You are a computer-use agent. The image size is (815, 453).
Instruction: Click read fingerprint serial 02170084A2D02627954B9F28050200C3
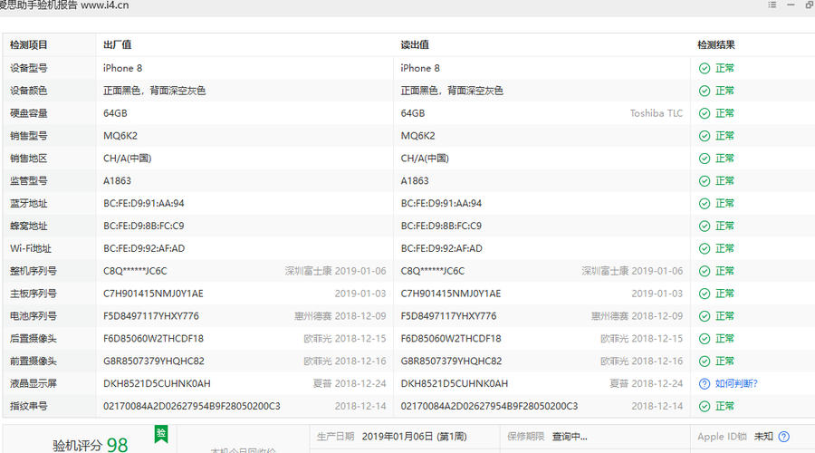tap(489, 406)
